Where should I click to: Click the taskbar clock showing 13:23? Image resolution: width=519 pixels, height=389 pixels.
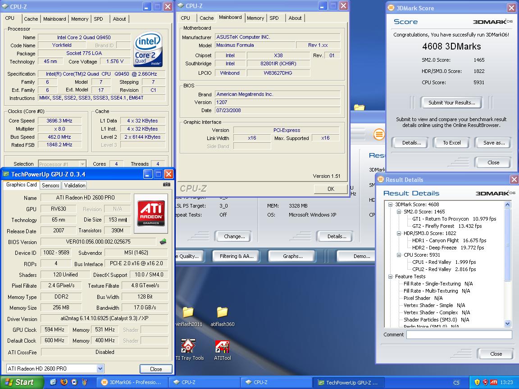tap(506, 382)
